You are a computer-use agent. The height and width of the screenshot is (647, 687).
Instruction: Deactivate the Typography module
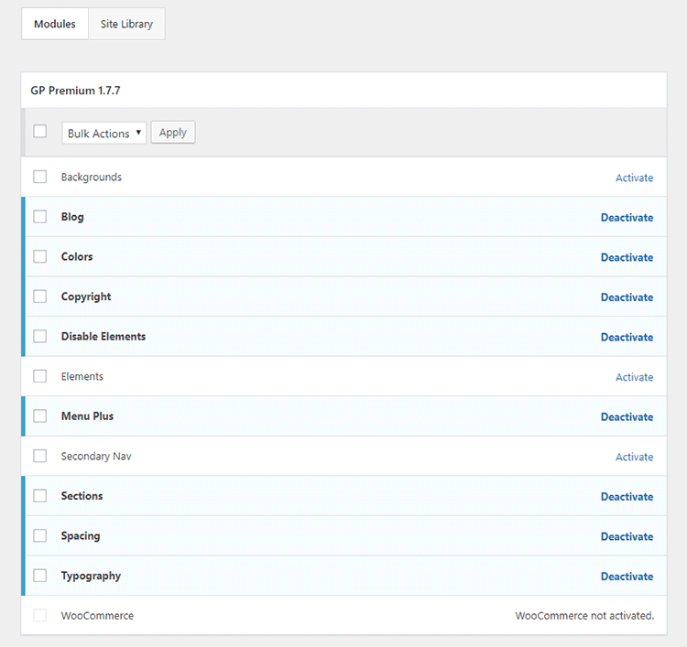coord(627,577)
